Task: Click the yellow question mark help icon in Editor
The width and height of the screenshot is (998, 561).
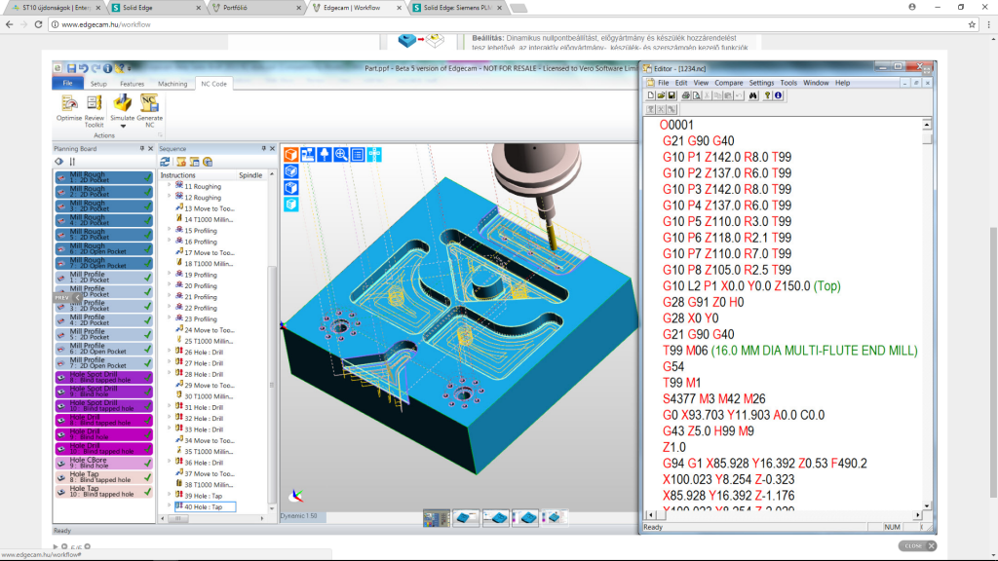Action: point(768,95)
